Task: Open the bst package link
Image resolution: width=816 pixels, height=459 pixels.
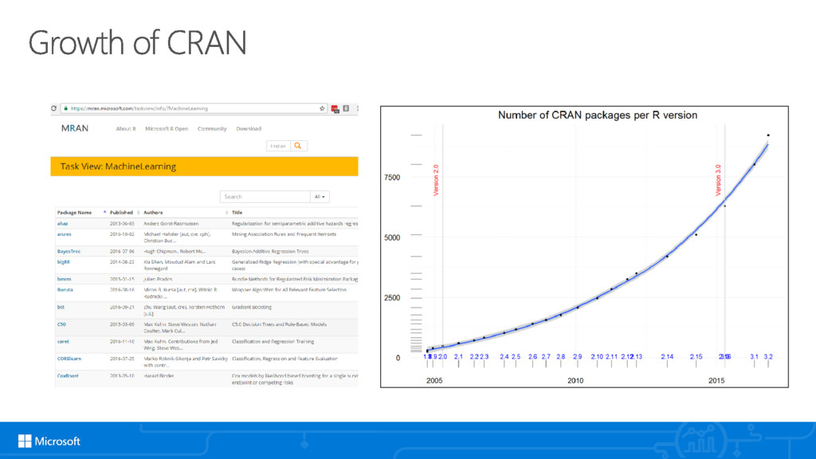Action: coord(61,307)
